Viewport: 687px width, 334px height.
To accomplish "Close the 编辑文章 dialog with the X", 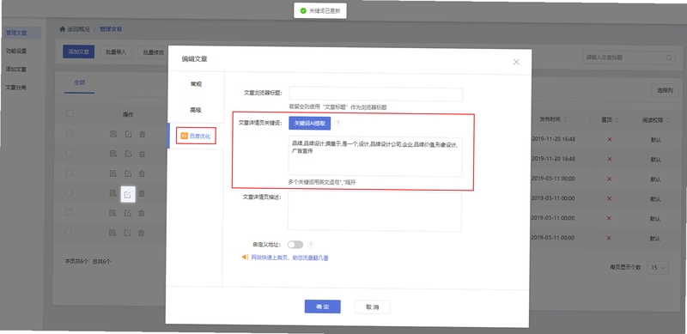I will (516, 62).
